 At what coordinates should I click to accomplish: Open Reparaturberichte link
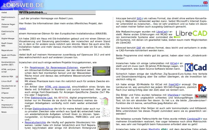(x=35, y=122)
